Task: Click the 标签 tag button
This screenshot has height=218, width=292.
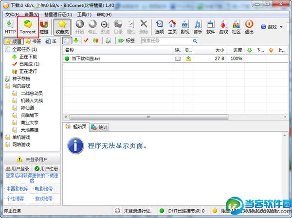Action: (x=127, y=40)
